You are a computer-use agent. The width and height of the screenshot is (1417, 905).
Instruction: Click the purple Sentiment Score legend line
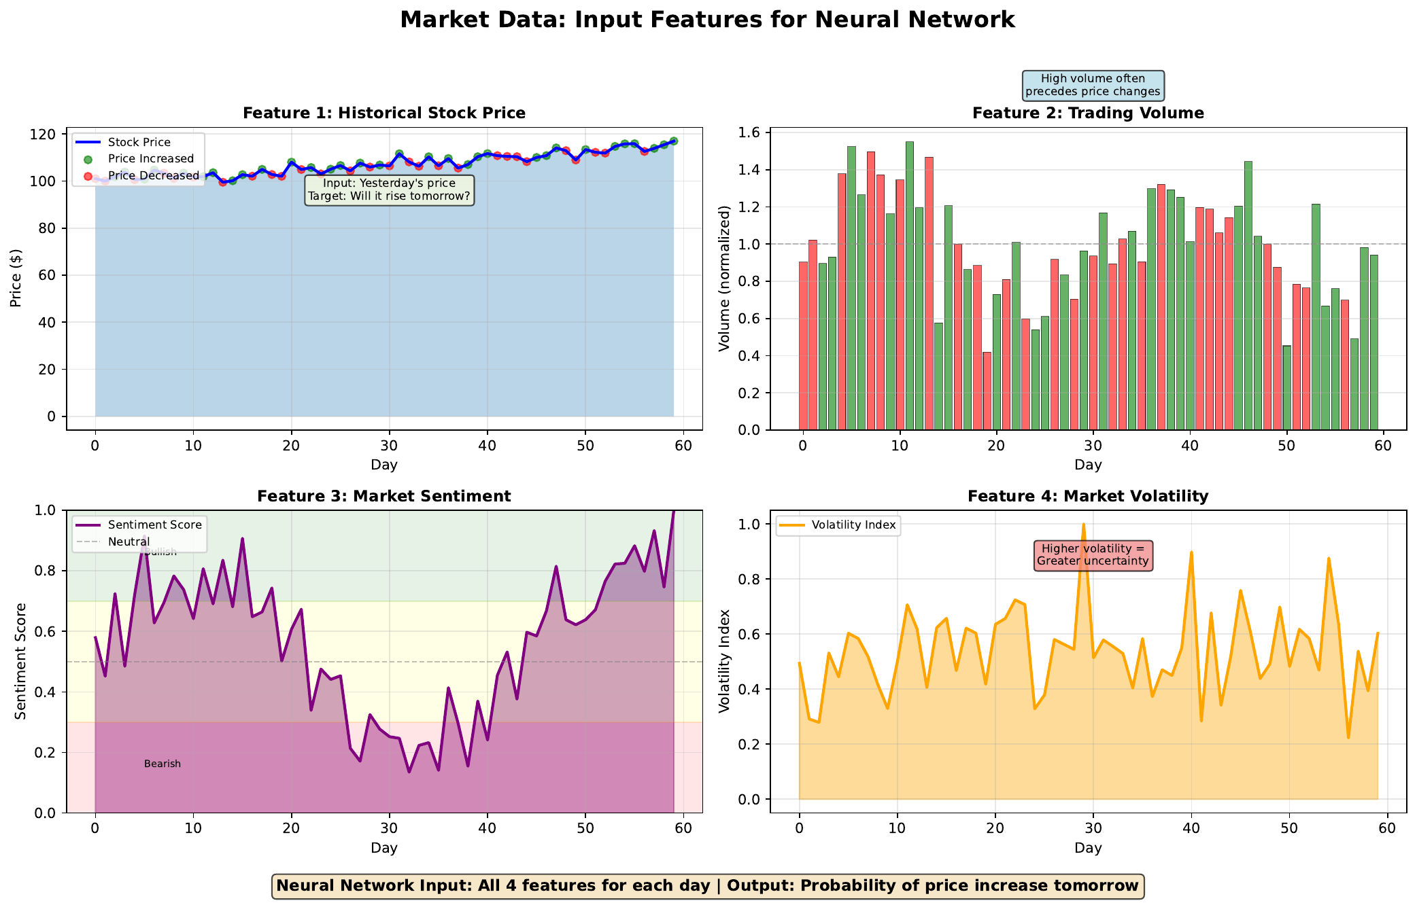(x=88, y=525)
